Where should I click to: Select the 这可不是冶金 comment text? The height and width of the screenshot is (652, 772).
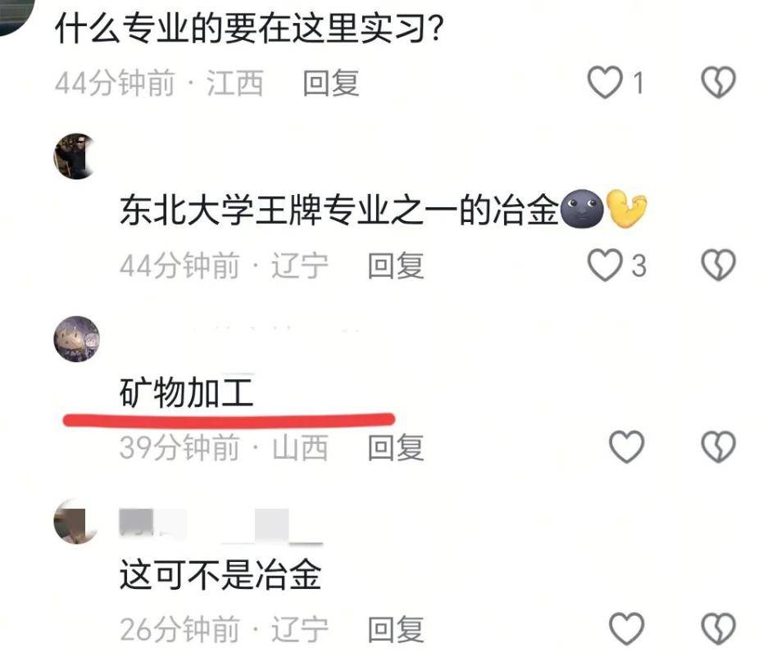tap(220, 574)
